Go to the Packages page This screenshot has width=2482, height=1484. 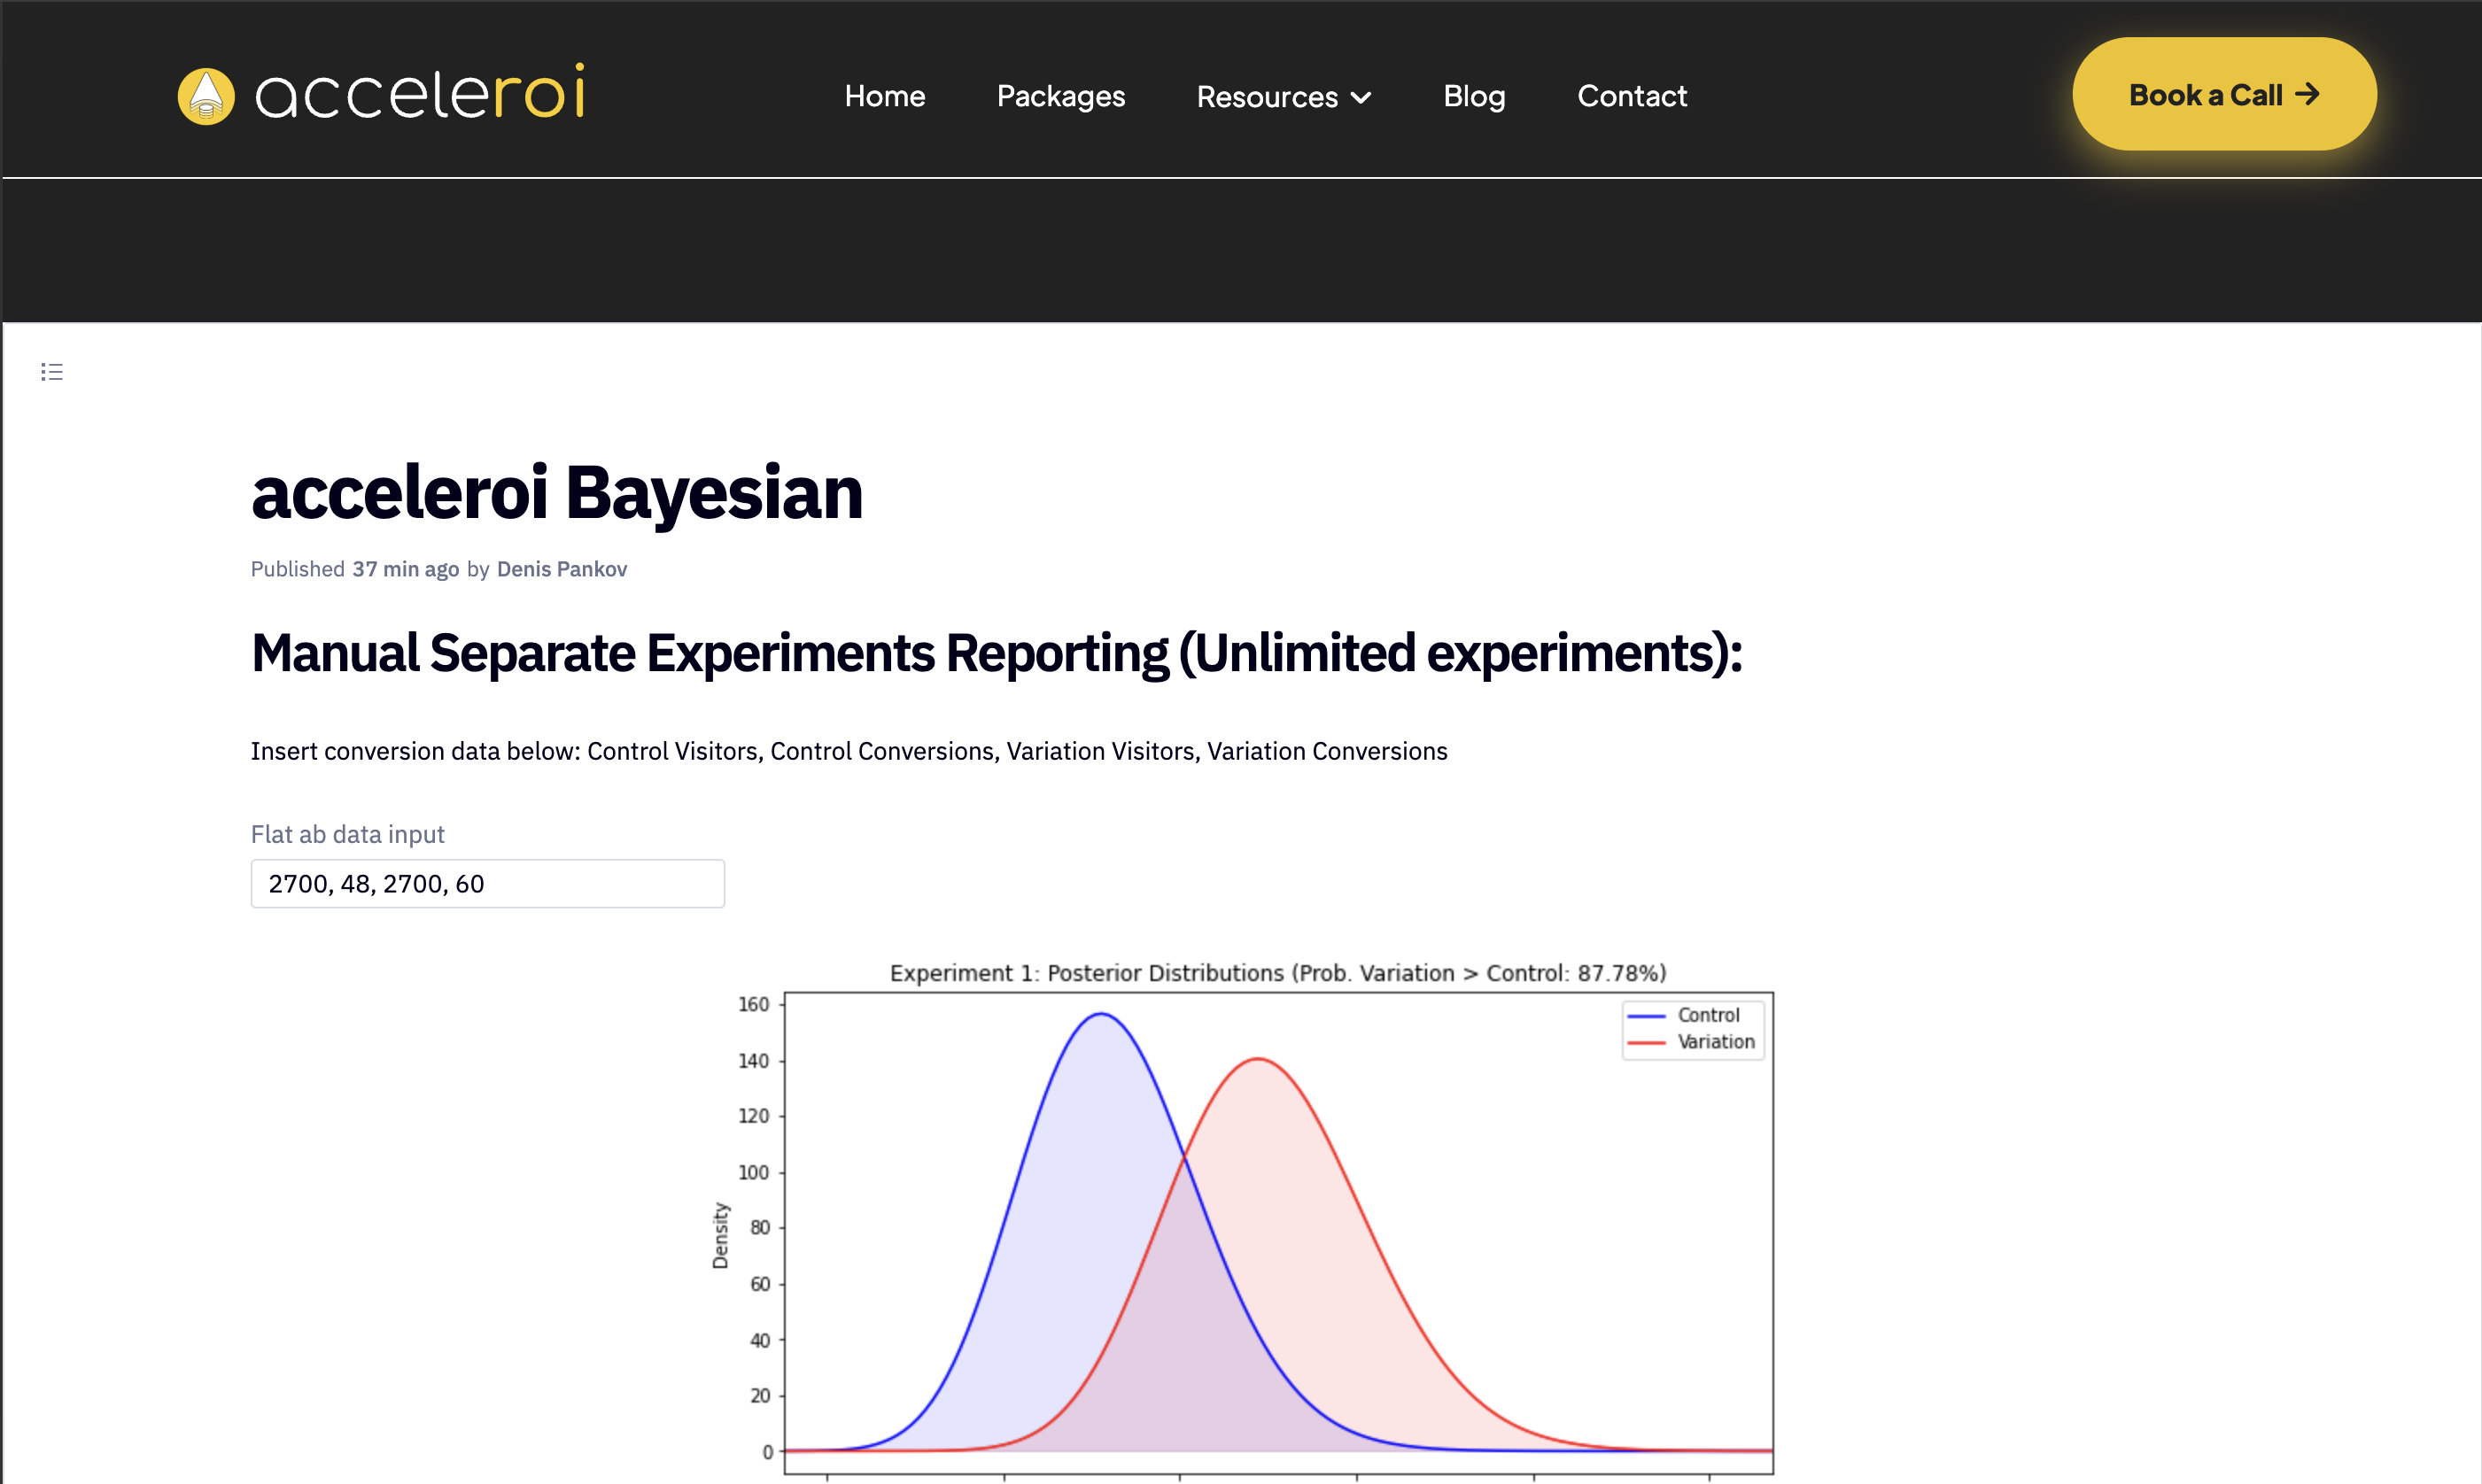click(x=1060, y=96)
